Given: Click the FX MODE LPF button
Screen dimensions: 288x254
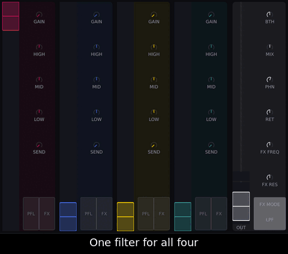Looking at the screenshot, I should pos(269,213).
